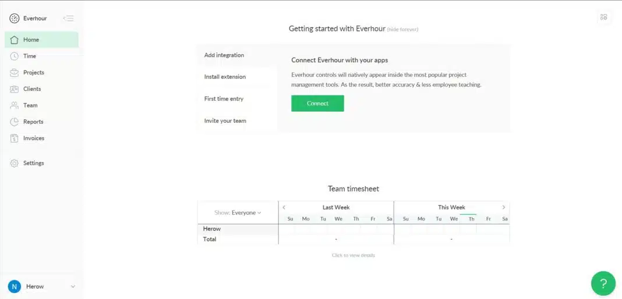The image size is (622, 299).
Task: Go to next week in timesheet
Action: (504, 208)
